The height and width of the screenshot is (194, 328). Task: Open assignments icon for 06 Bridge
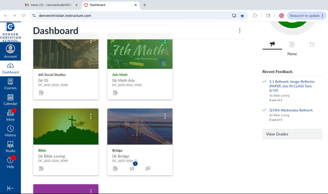(x=115, y=169)
